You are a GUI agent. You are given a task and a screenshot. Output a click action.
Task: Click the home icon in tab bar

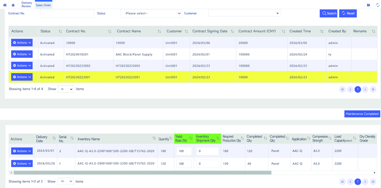[x=13, y=5]
